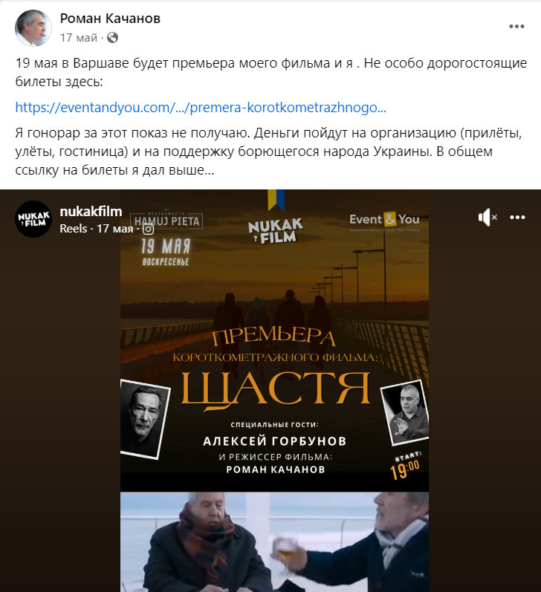Click the Reels label under nukakfilm
The width and height of the screenshot is (541, 592).
coord(74,229)
